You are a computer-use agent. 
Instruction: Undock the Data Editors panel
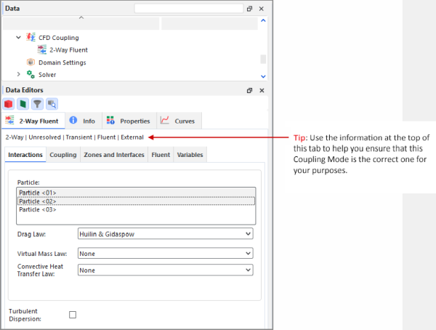[249, 90]
